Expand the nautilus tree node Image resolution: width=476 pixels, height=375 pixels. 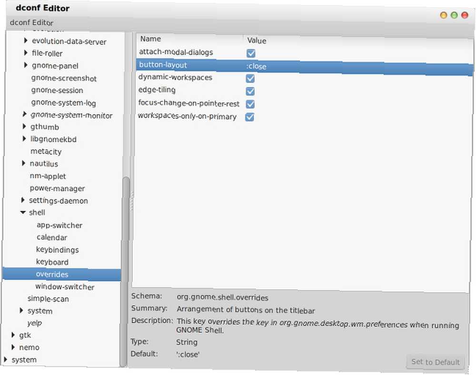click(x=24, y=163)
